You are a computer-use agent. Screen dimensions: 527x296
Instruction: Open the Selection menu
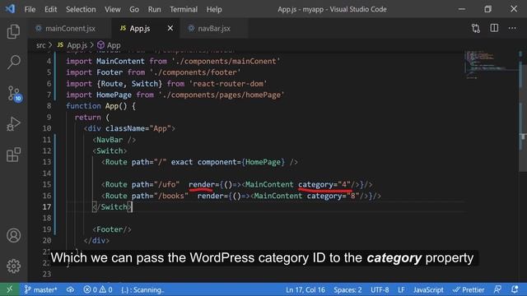click(x=81, y=9)
